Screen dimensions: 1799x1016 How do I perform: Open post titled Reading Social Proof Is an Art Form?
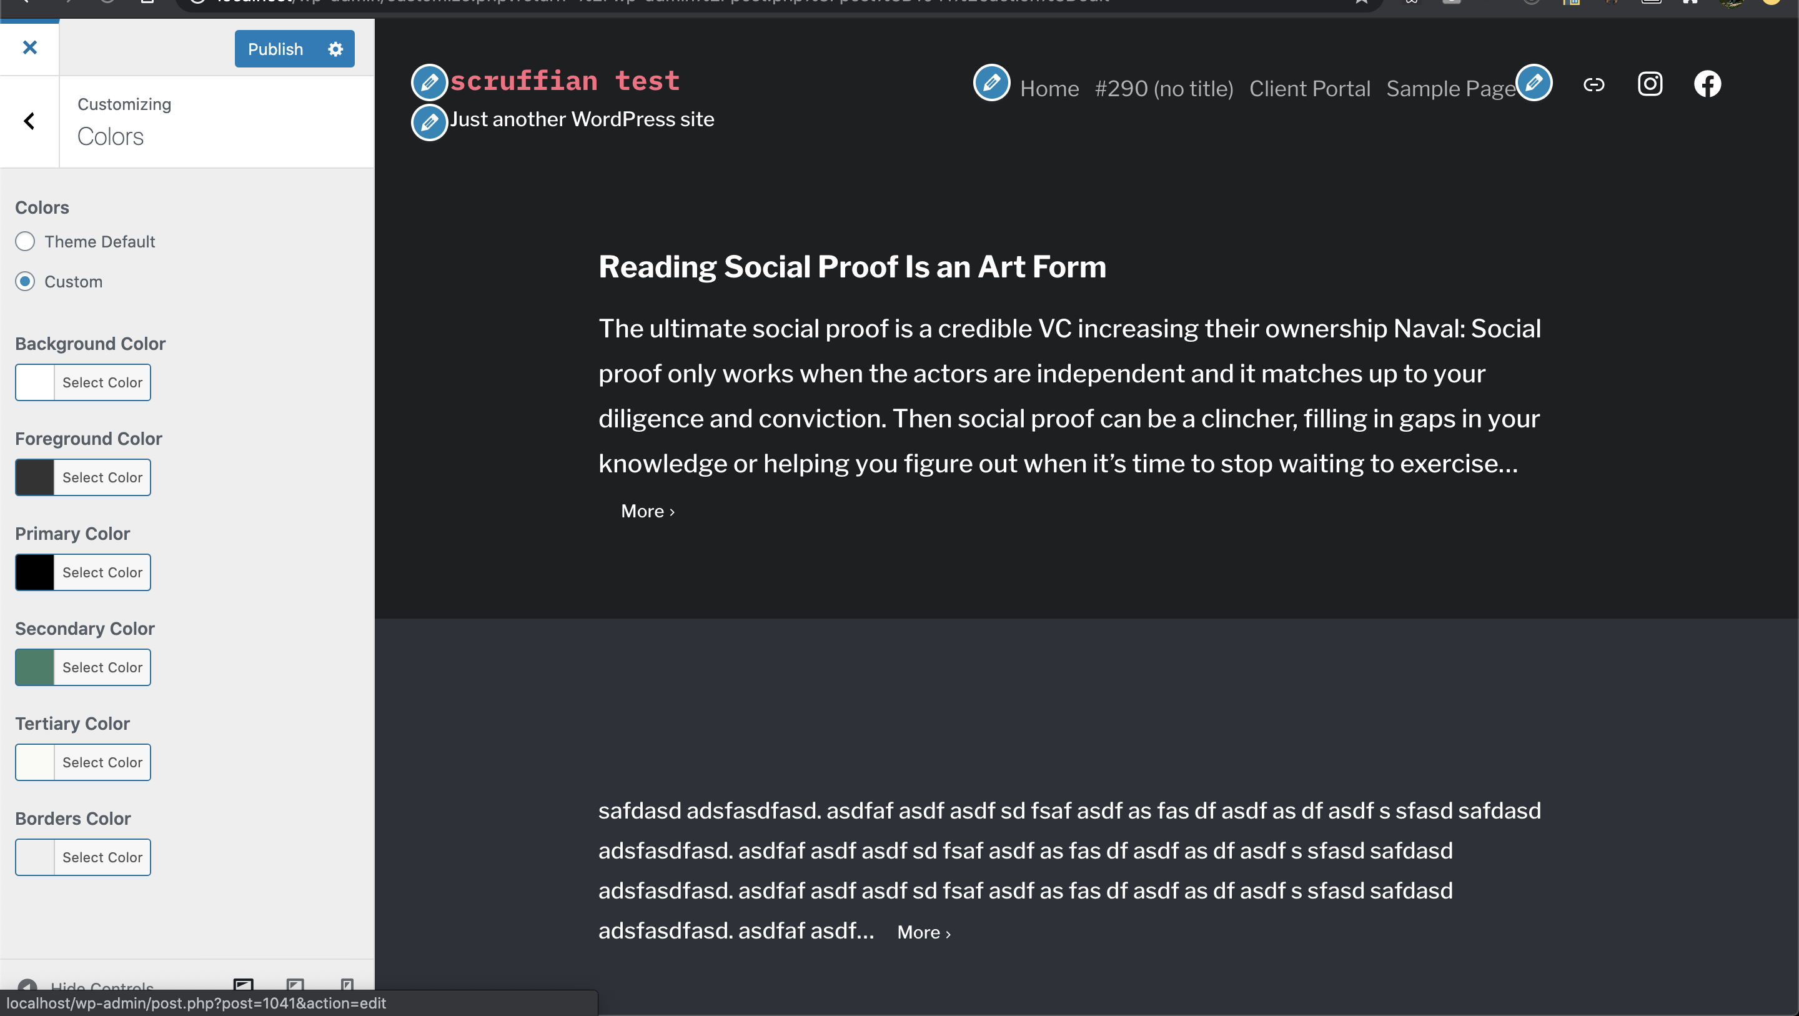pyautogui.click(x=852, y=266)
